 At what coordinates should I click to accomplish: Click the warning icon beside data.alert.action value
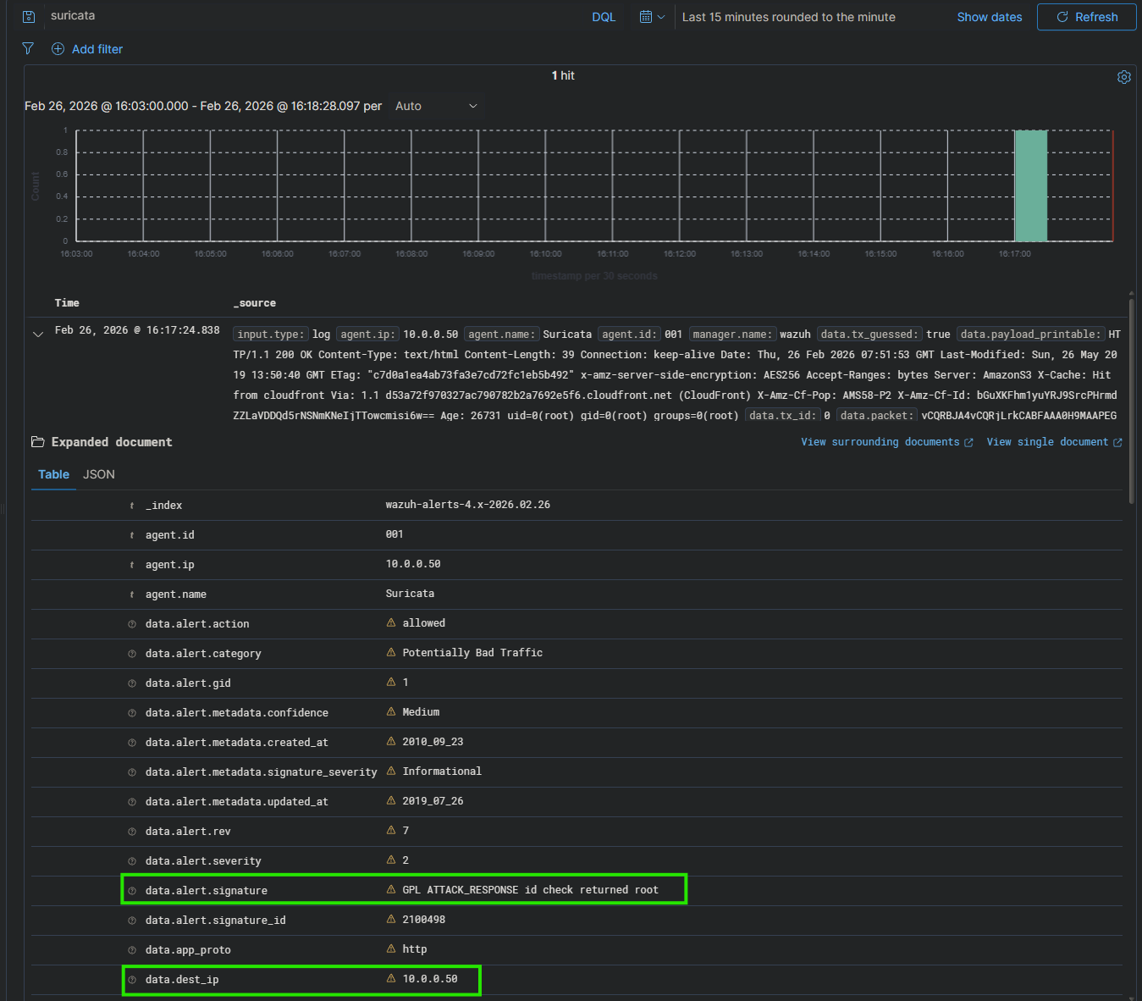click(x=391, y=623)
